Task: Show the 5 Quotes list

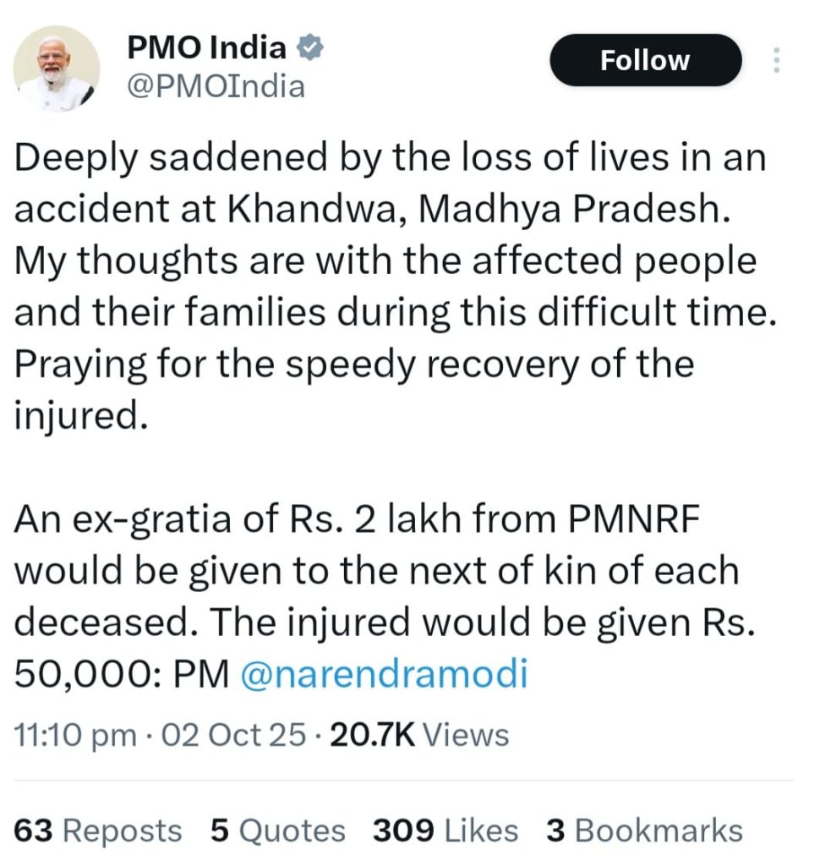Action: point(277,830)
